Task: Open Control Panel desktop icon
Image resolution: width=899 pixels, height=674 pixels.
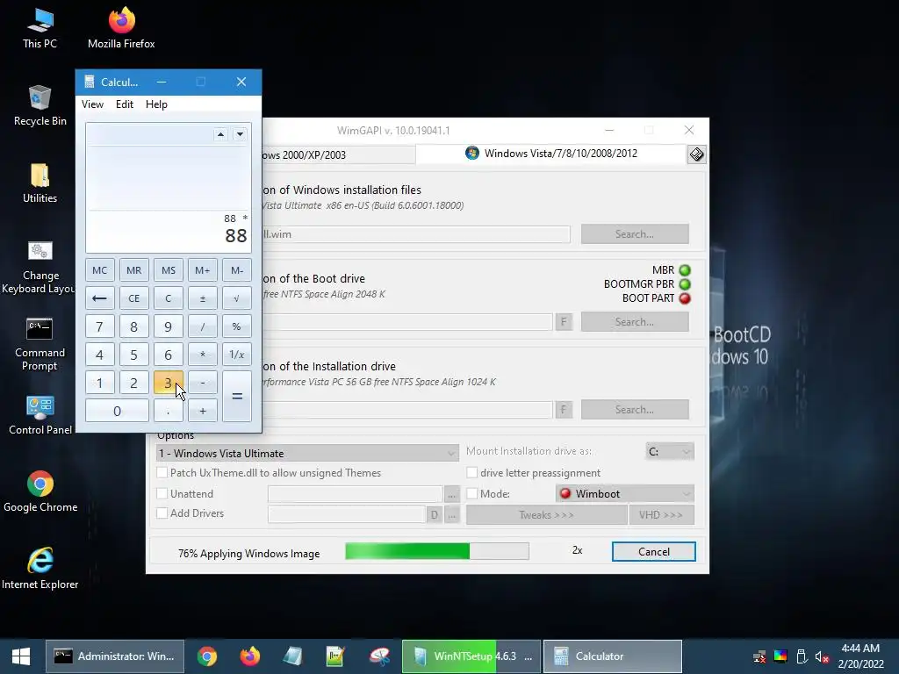Action: (x=40, y=415)
